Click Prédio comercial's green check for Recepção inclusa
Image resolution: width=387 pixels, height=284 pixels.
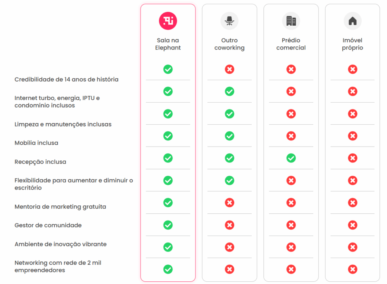(x=291, y=158)
